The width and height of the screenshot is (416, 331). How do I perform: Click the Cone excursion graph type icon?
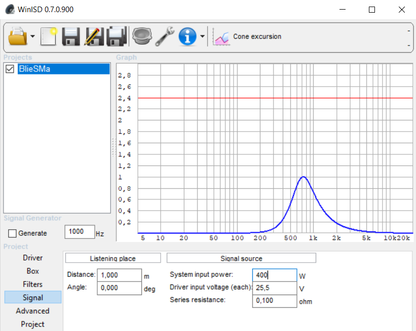coord(221,37)
